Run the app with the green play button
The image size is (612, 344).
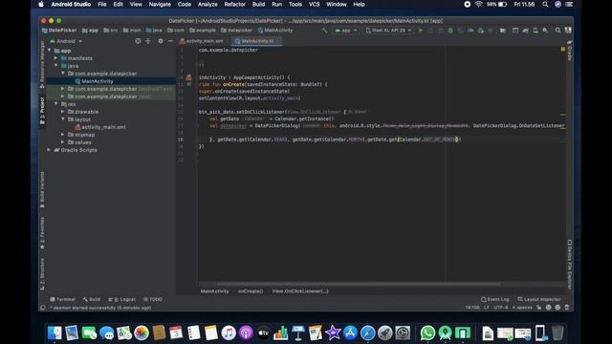(x=421, y=30)
